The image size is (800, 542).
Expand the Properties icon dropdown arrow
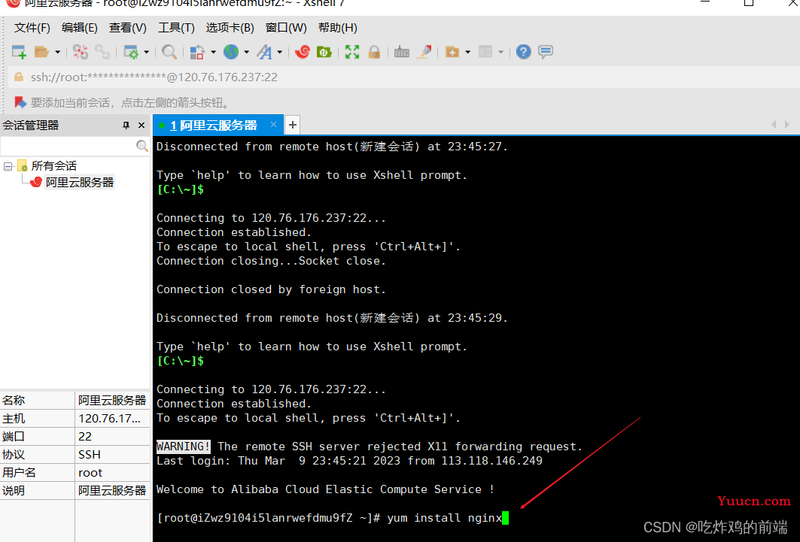(x=147, y=52)
